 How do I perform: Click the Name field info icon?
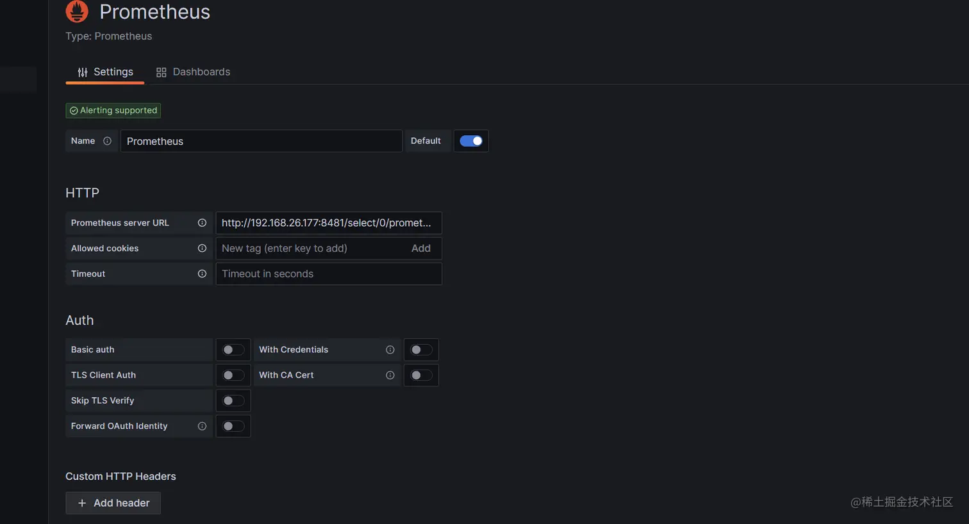(107, 141)
